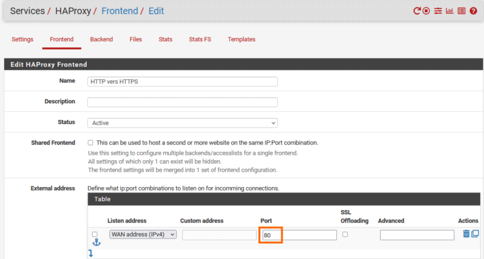Screen dimensions: 484x259
Task: Open the status bar chart icon
Action: [x=450, y=11]
